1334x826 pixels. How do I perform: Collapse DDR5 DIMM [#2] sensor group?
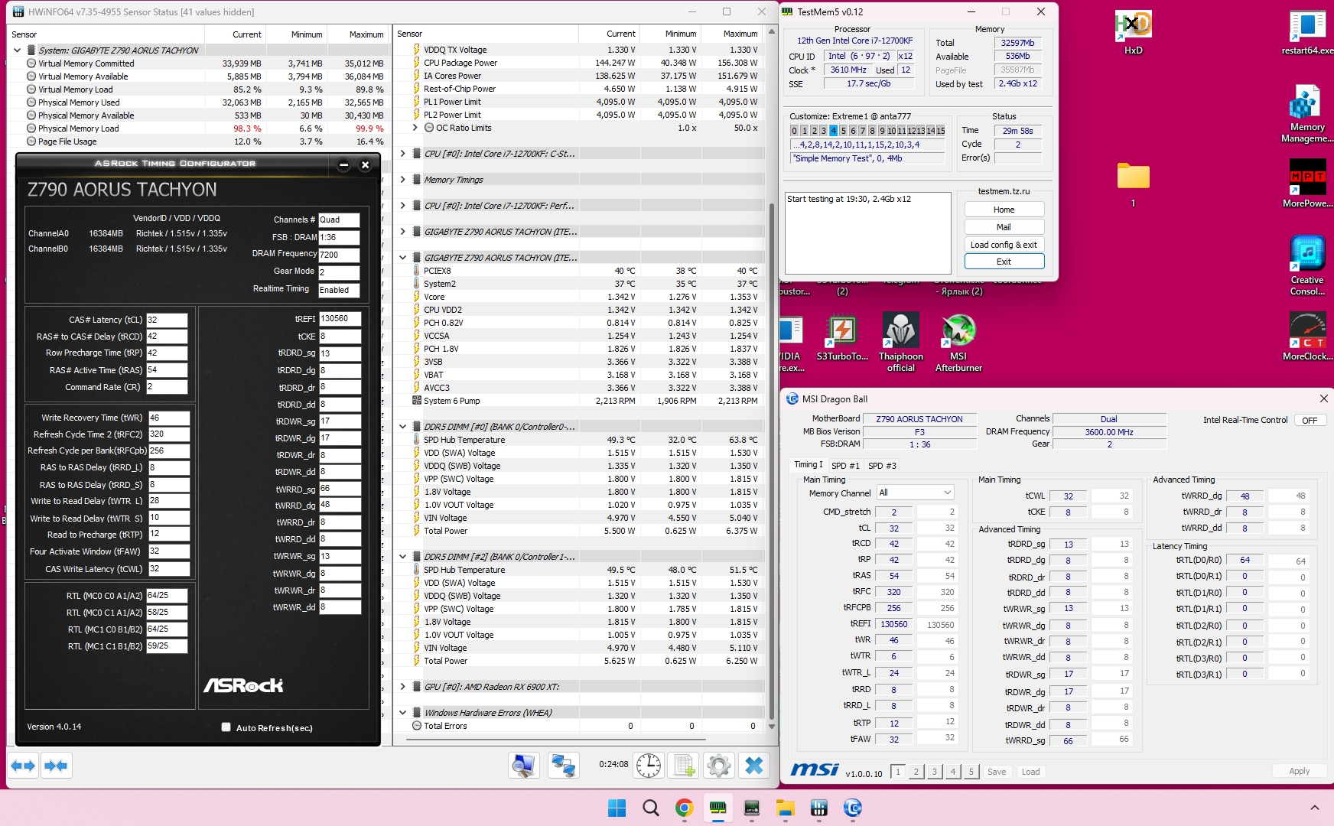click(x=402, y=557)
